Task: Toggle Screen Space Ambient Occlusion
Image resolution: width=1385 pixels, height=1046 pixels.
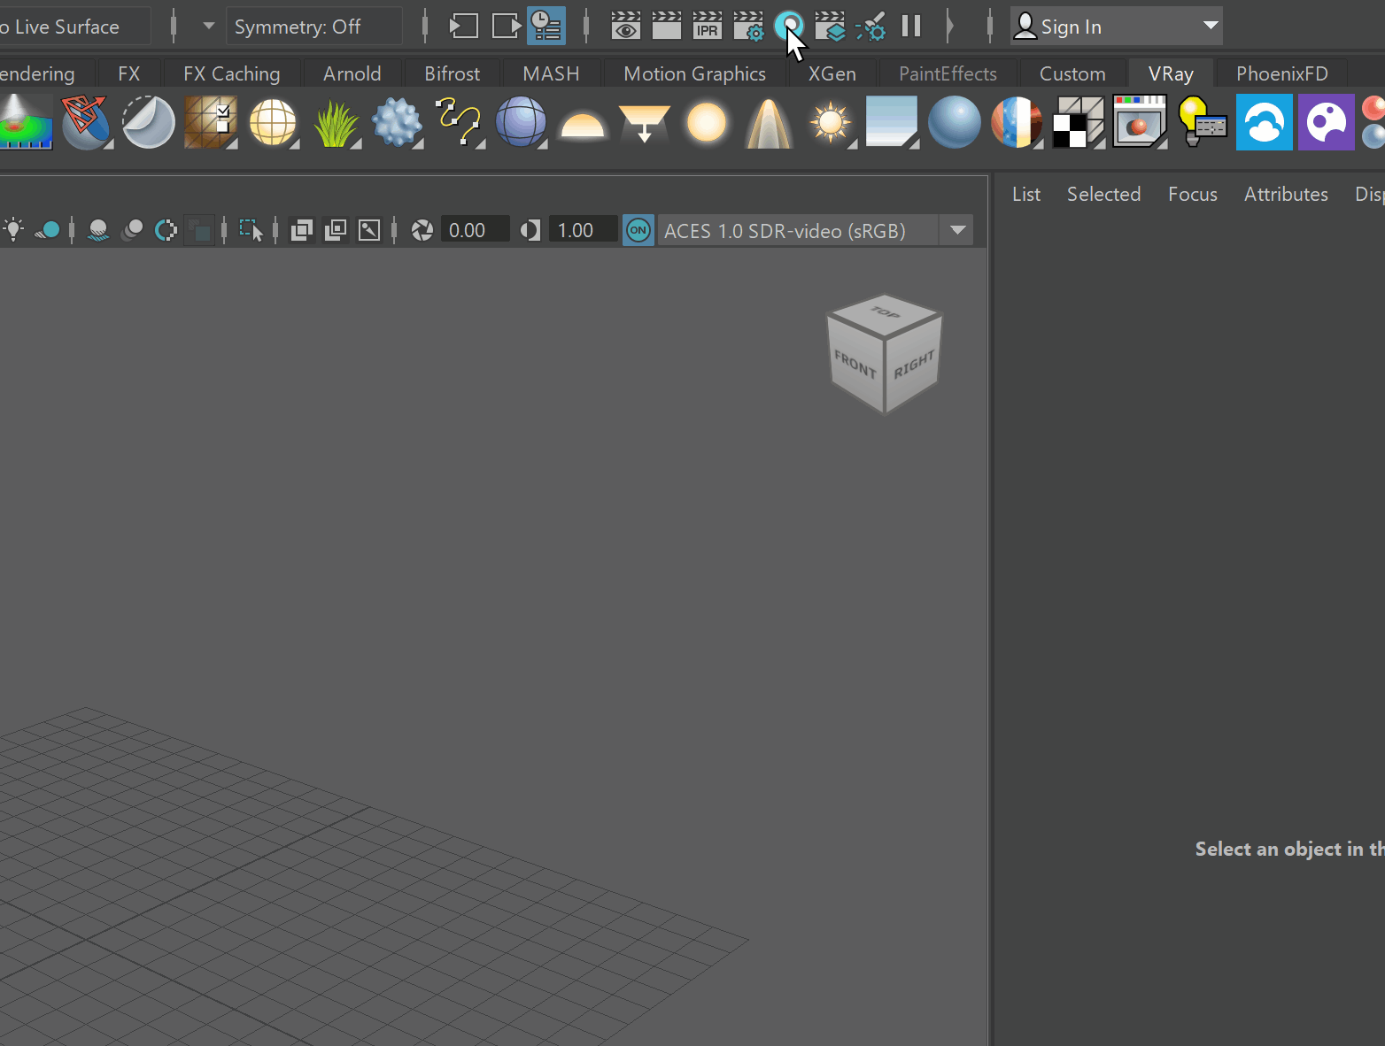Action: [x=98, y=230]
